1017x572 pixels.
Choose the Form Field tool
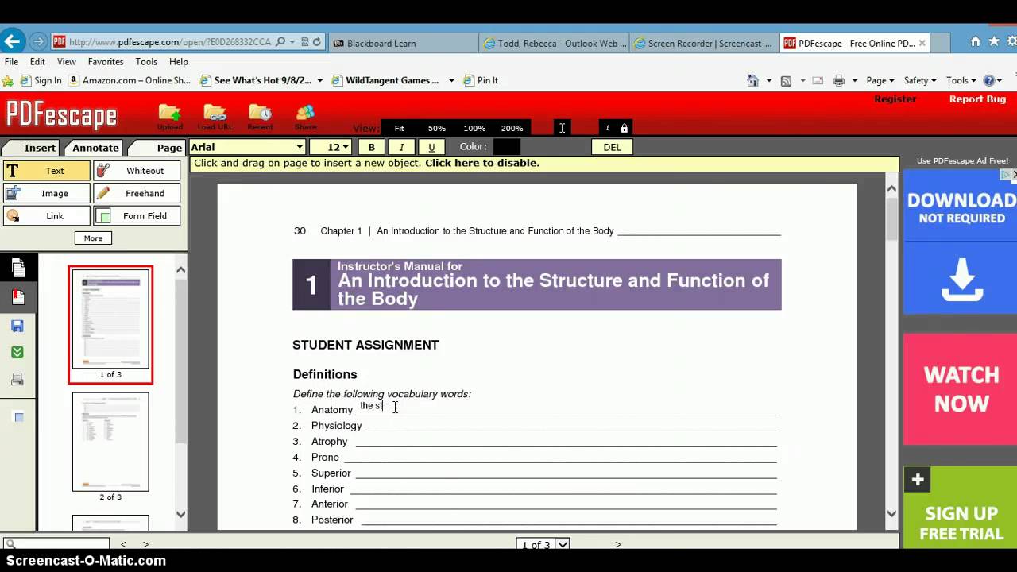[137, 216]
